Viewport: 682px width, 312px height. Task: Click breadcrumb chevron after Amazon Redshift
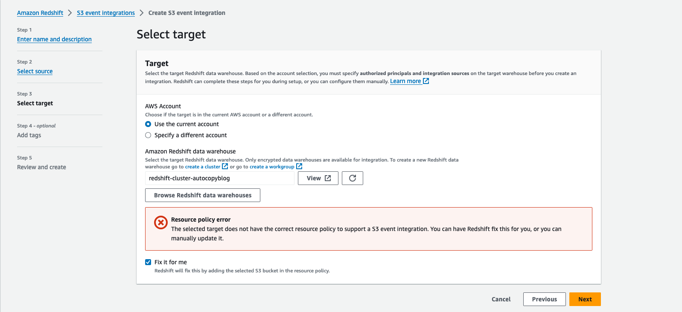(70, 13)
